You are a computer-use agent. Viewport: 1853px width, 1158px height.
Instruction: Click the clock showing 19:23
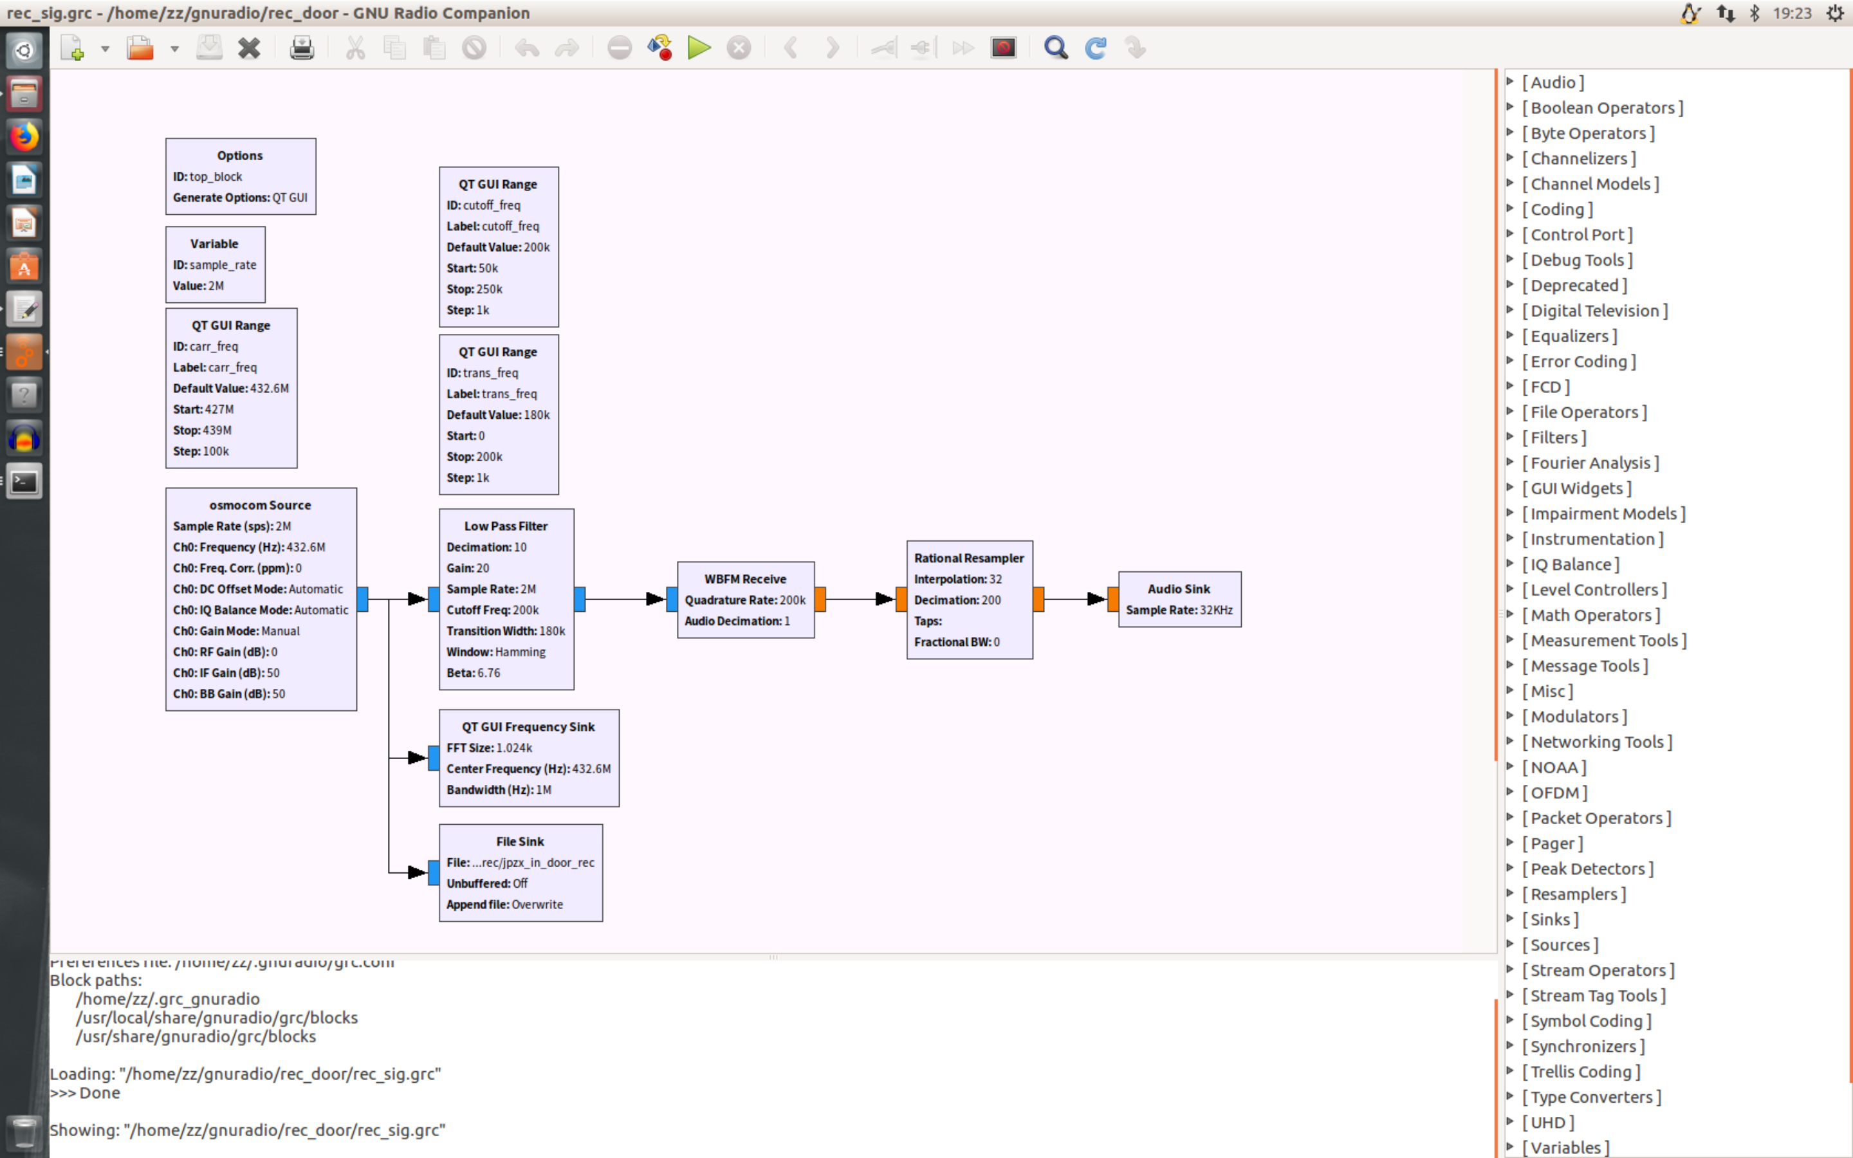tap(1792, 13)
